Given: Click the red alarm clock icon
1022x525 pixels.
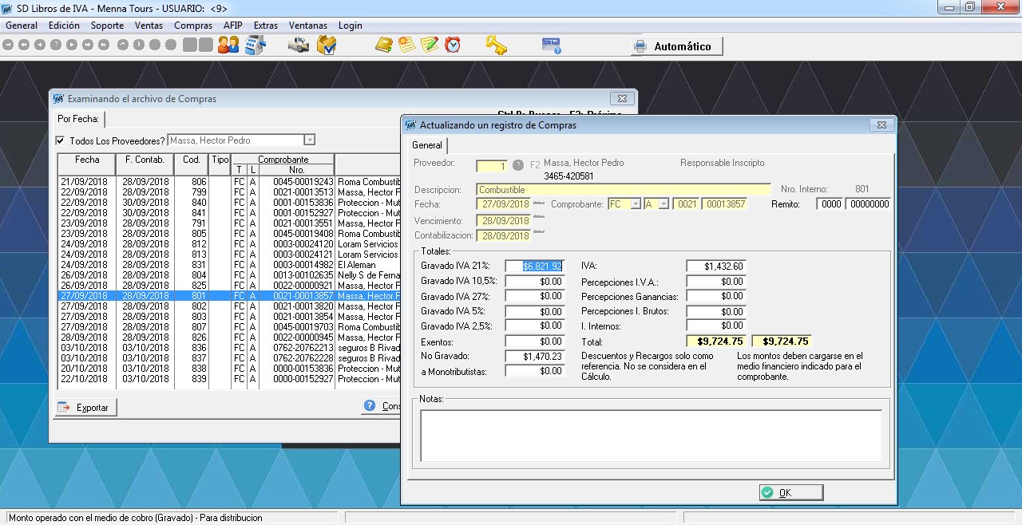Looking at the screenshot, I should 453,45.
